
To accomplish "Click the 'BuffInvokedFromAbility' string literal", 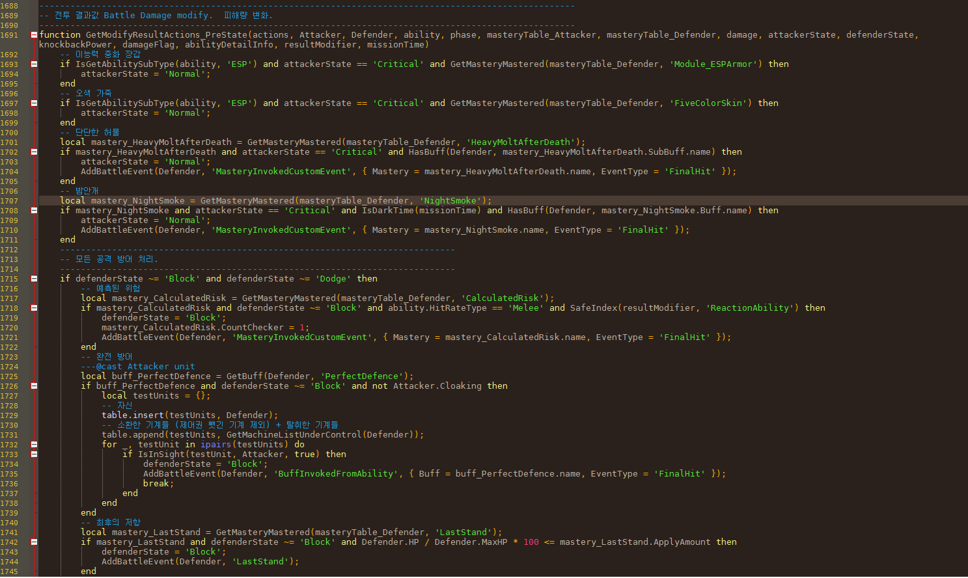I will tap(336, 474).
